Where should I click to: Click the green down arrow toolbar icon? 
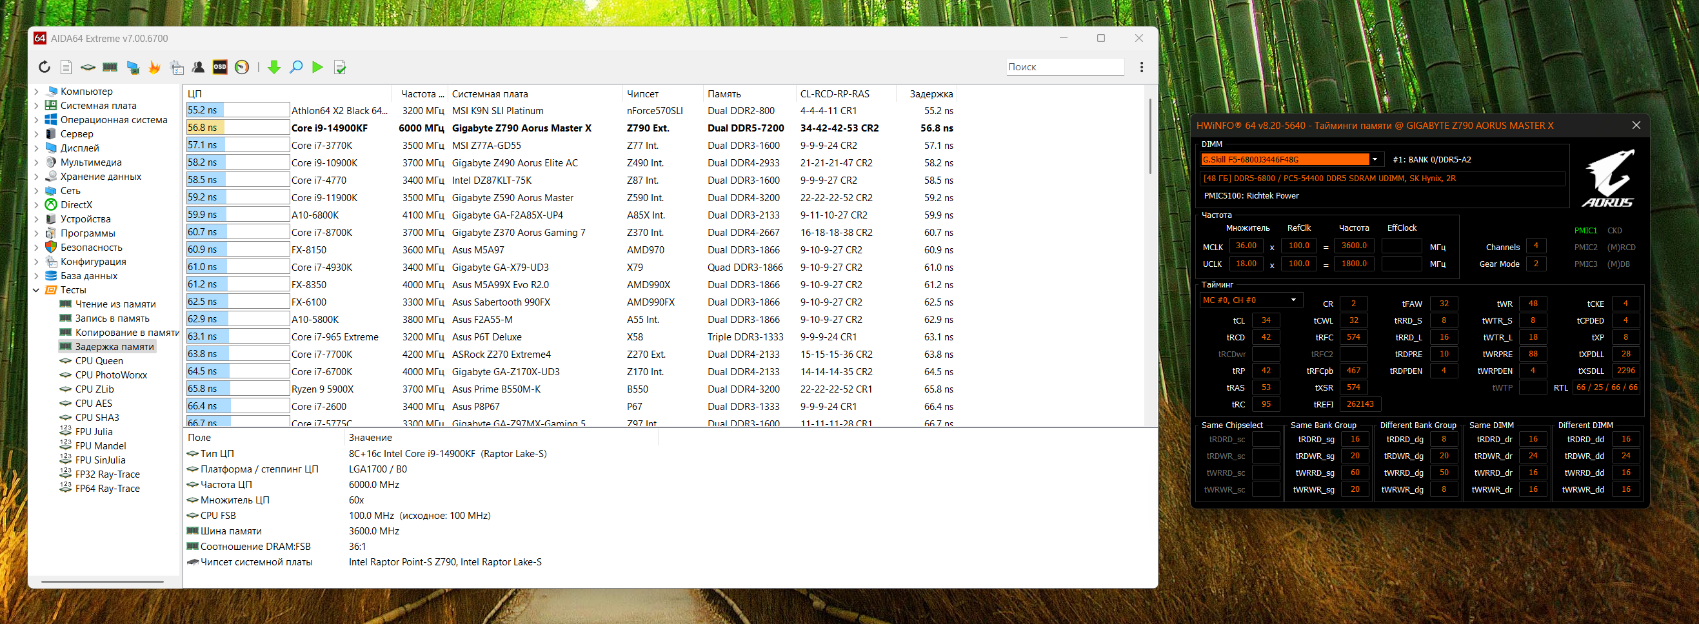pos(274,66)
